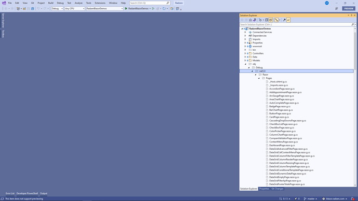The height and width of the screenshot is (201, 358).
Task: Select CardPage.razor.g.cs file
Action: (x=279, y=117)
